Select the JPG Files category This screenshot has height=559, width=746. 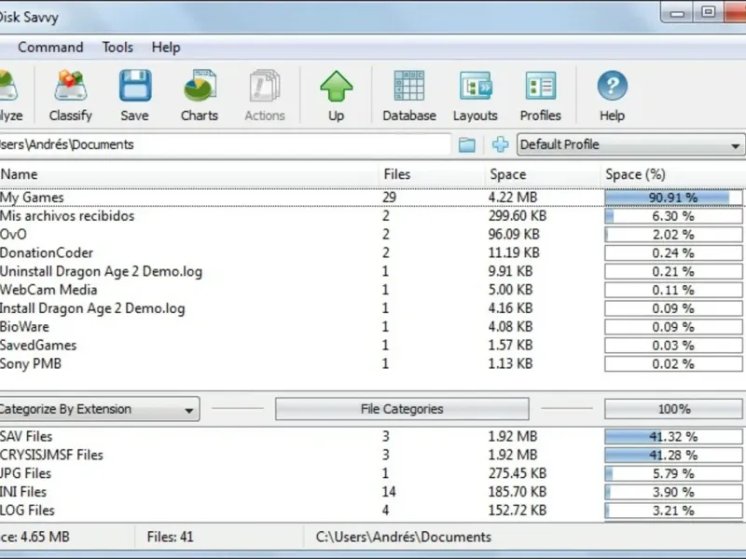click(372, 473)
